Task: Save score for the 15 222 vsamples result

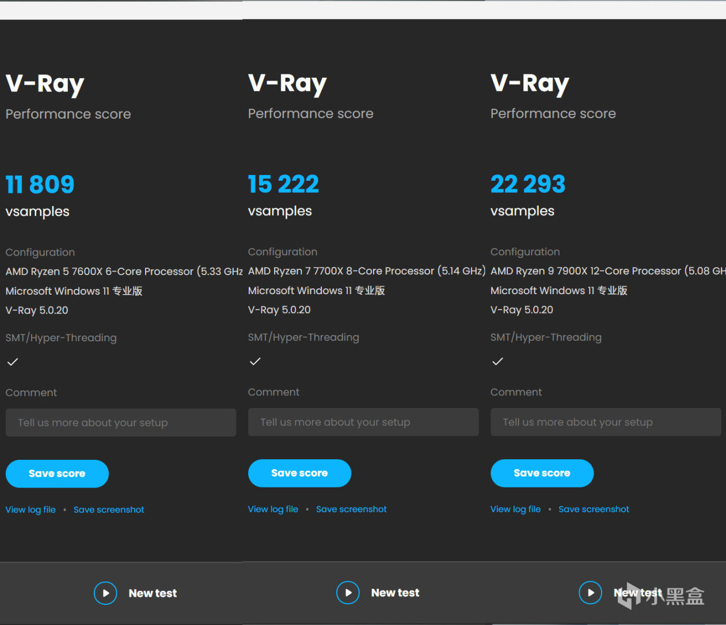Action: pos(299,473)
